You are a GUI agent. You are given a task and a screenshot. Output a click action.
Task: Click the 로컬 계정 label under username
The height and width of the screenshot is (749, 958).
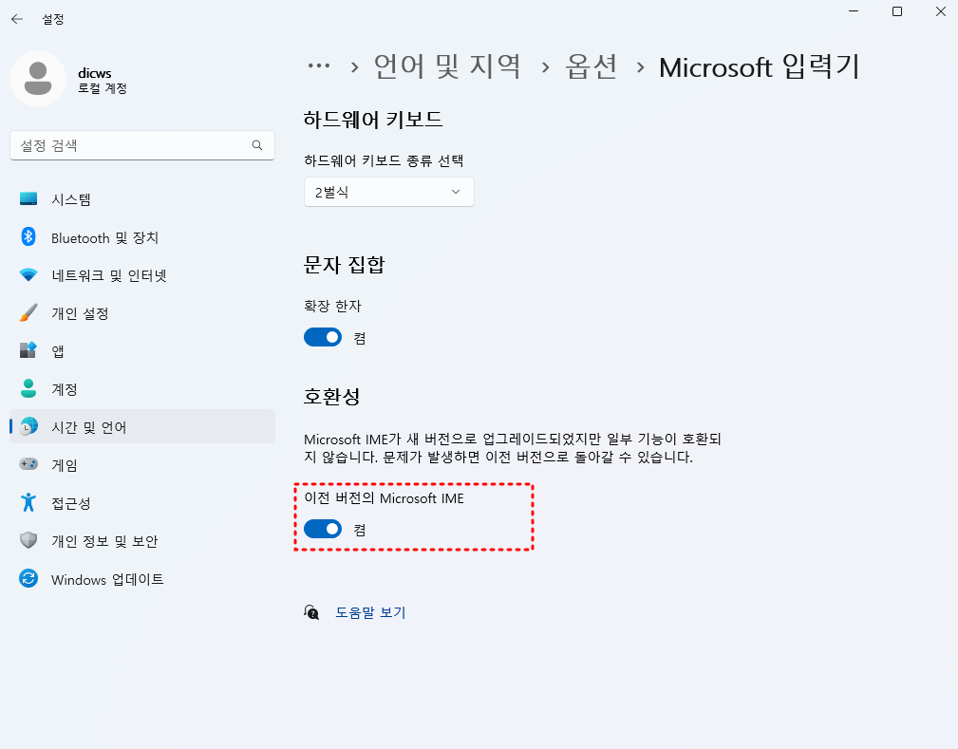102,88
